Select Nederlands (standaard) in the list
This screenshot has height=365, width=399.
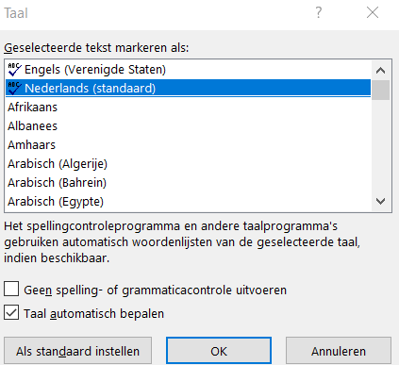pyautogui.click(x=188, y=89)
